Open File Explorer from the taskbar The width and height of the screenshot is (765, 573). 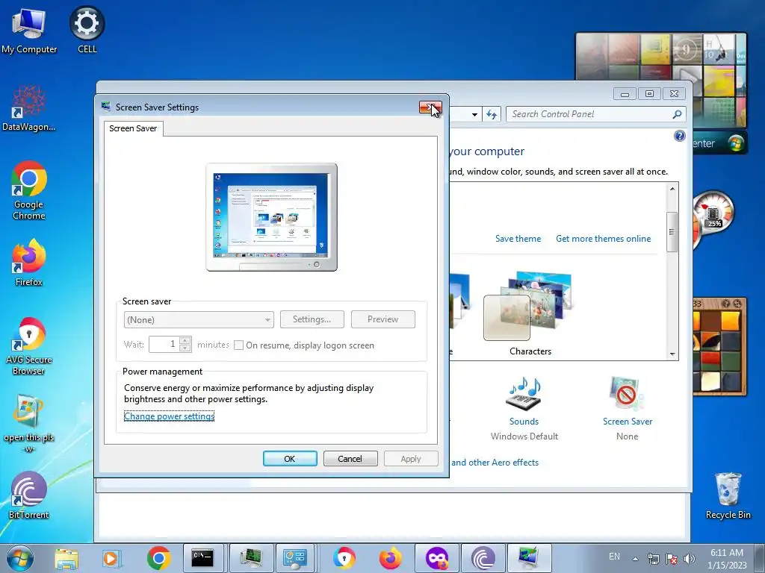[66, 558]
